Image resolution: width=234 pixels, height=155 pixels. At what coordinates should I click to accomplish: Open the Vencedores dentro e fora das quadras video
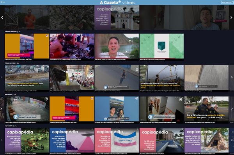(x=161, y=78)
